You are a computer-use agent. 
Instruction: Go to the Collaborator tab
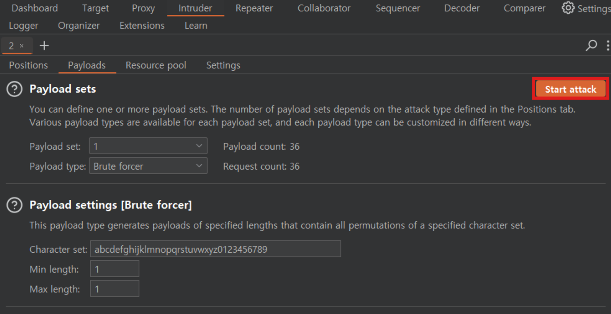[324, 8]
